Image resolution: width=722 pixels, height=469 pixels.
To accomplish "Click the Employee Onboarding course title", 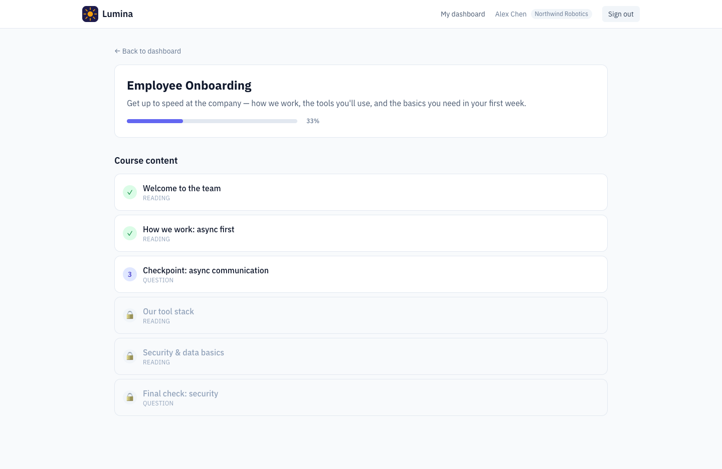I will (x=189, y=86).
